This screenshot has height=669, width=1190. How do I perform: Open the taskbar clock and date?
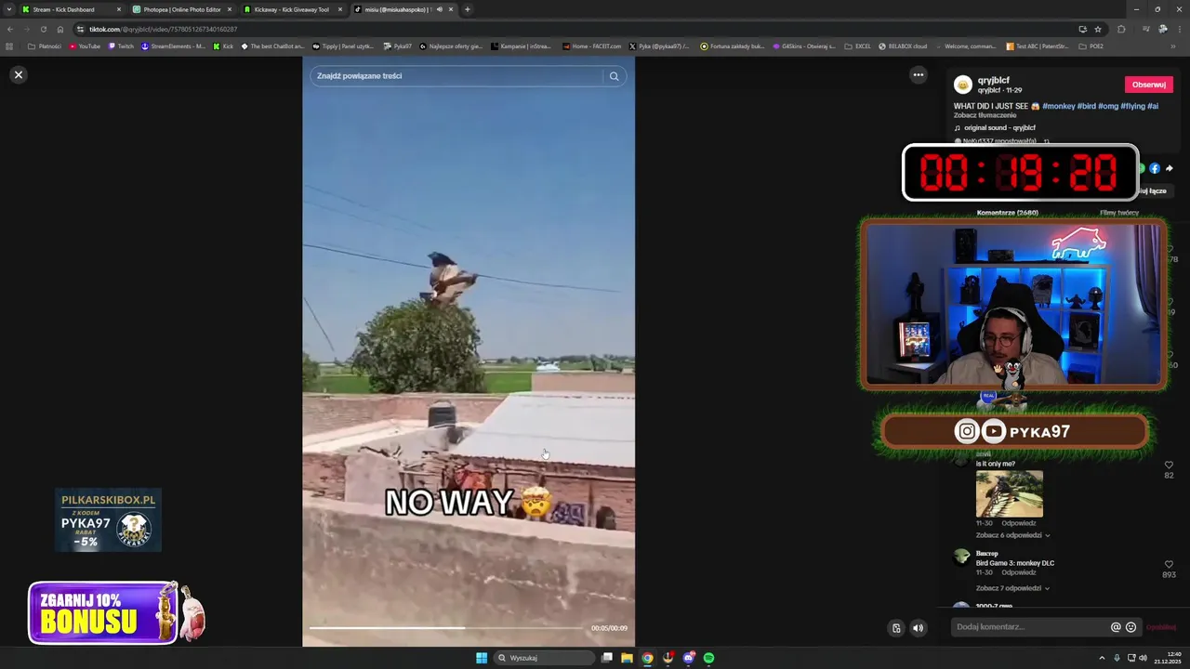point(1167,658)
